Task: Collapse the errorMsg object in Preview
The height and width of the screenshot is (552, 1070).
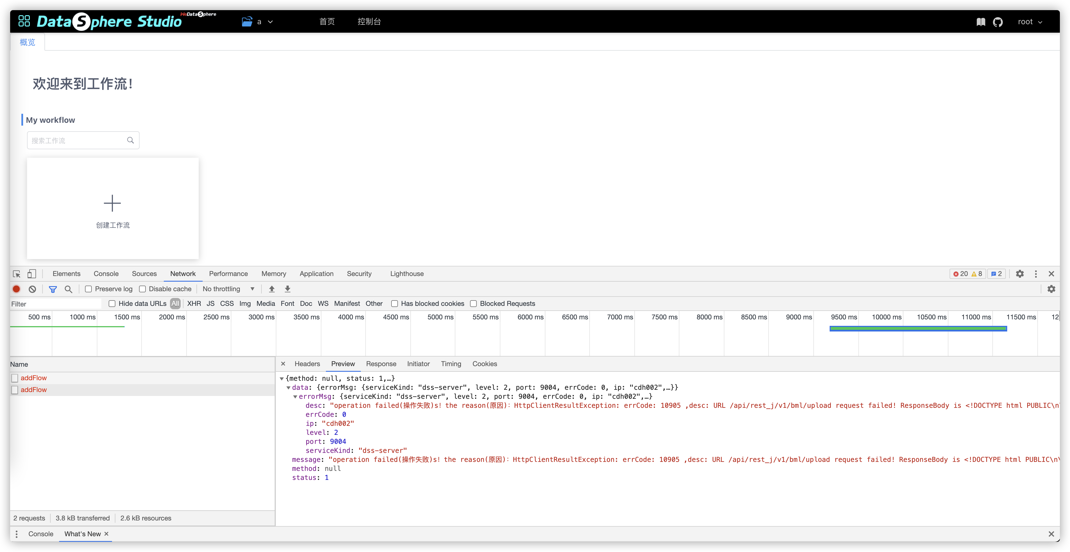Action: (x=296, y=397)
